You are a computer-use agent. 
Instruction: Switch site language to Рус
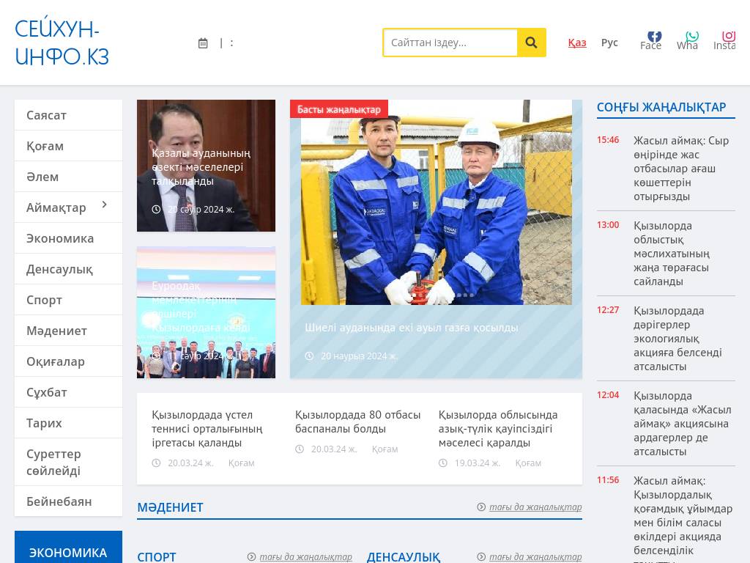[x=609, y=43]
